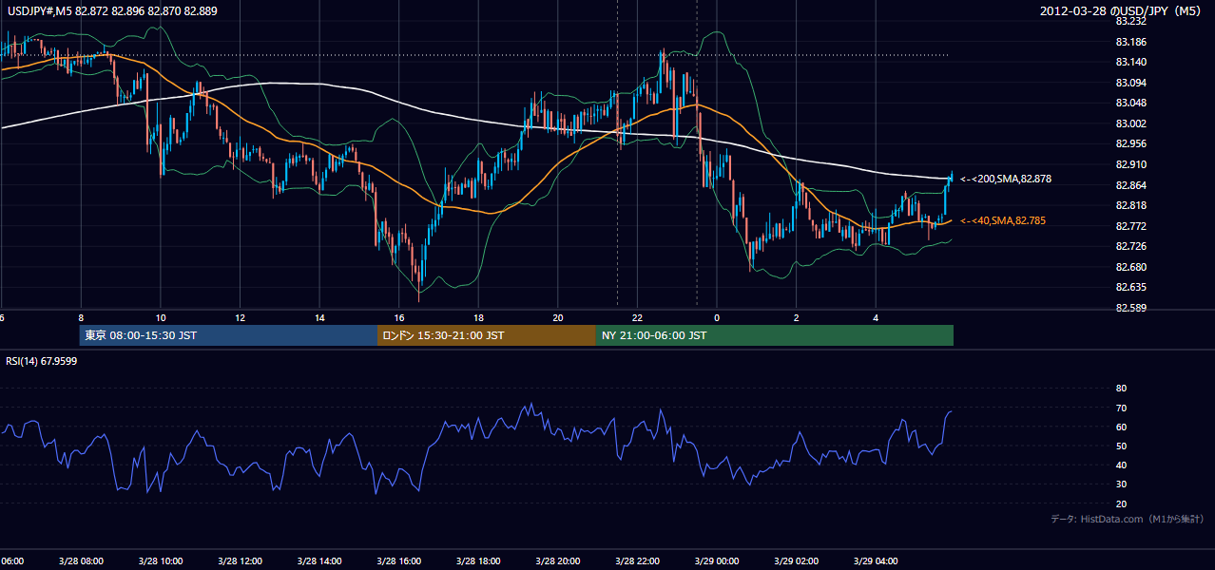Click the 83.232 price axis label
This screenshot has width=1215, height=570.
pyautogui.click(x=1130, y=21)
